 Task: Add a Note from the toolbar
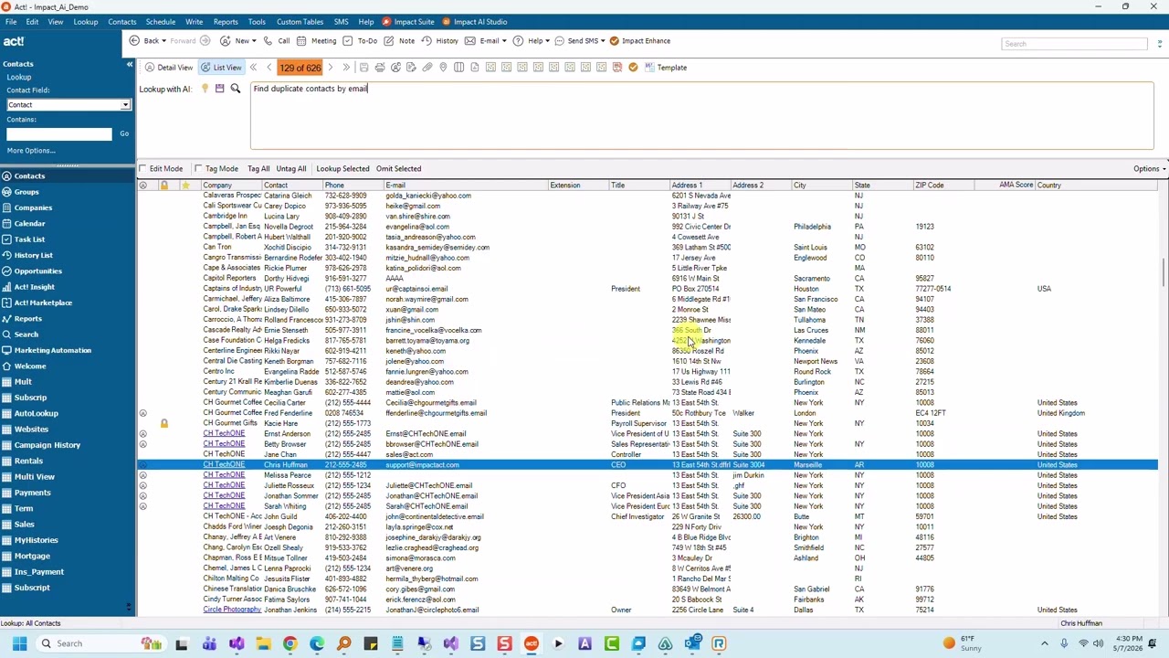[400, 41]
